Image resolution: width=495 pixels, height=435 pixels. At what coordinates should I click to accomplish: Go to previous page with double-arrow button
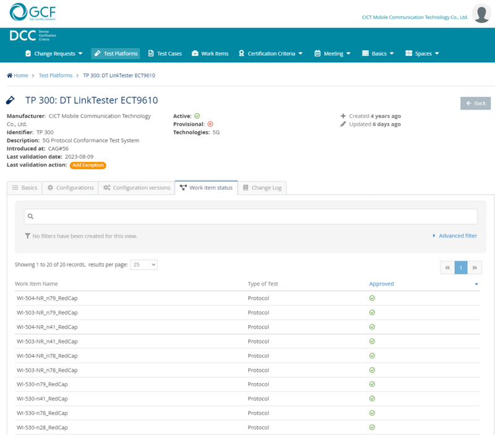447,268
